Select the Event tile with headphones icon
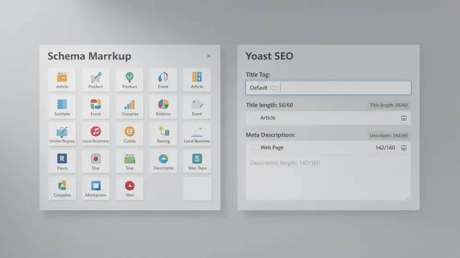460x258 pixels. point(163,80)
